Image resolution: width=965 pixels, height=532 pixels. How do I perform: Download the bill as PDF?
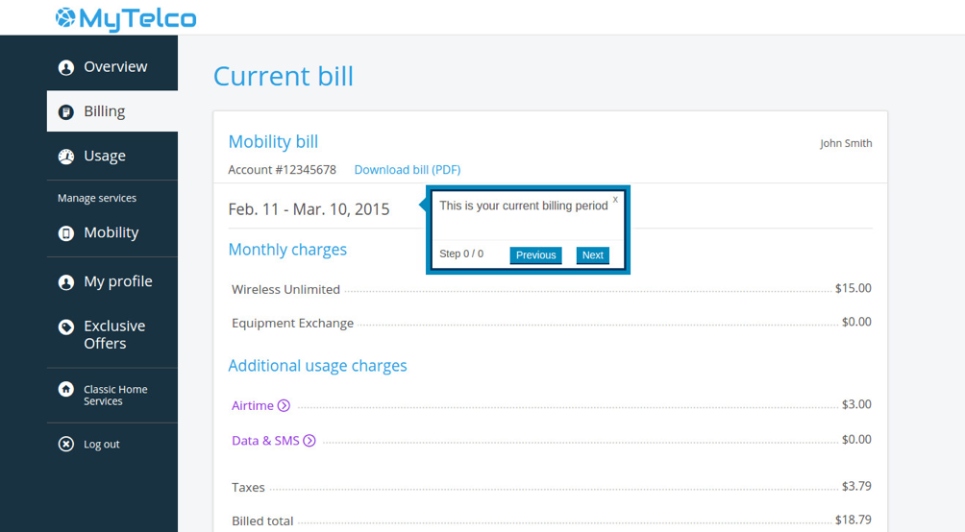[407, 170]
